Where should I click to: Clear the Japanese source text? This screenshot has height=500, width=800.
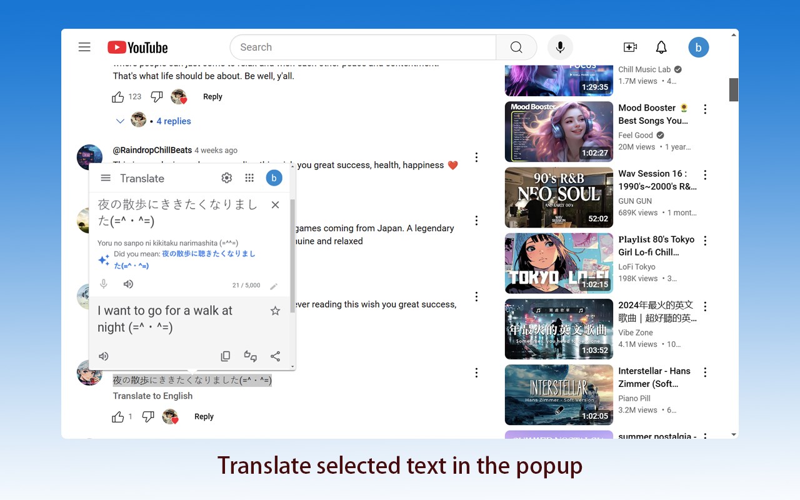click(275, 205)
